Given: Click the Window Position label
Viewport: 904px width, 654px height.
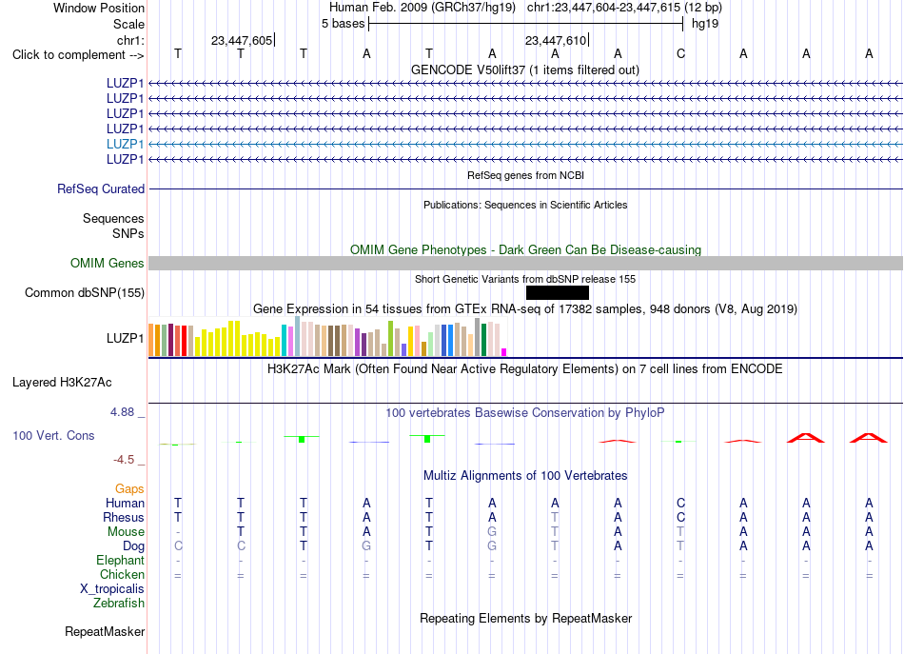Looking at the screenshot, I should [99, 8].
